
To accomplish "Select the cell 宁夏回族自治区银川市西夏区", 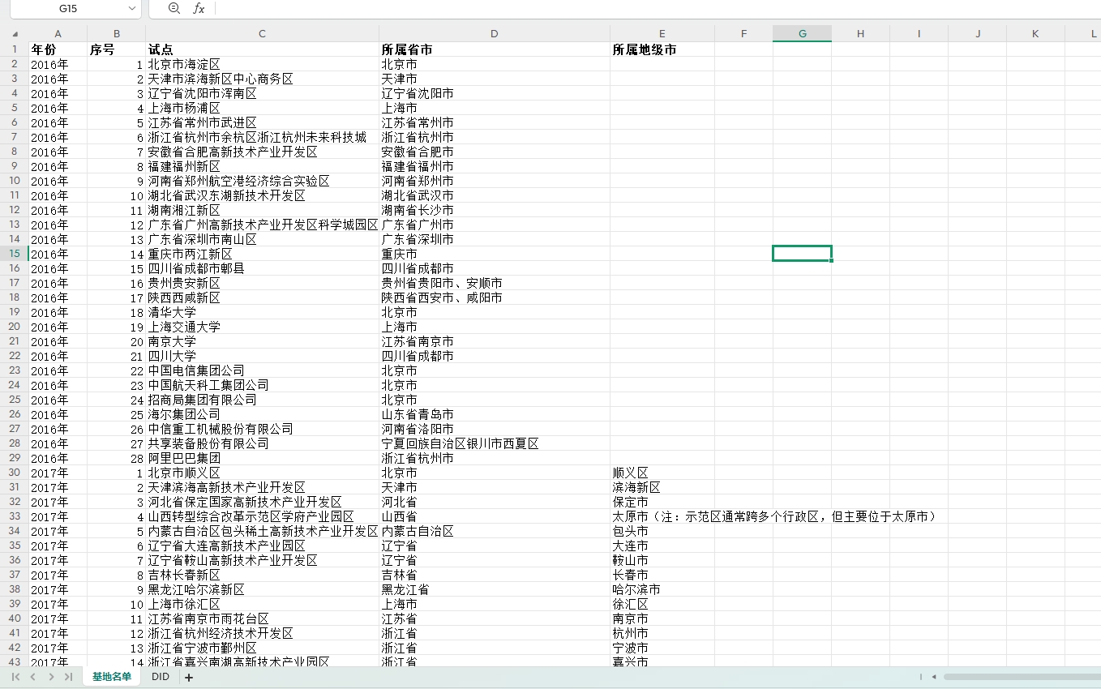I will click(495, 443).
